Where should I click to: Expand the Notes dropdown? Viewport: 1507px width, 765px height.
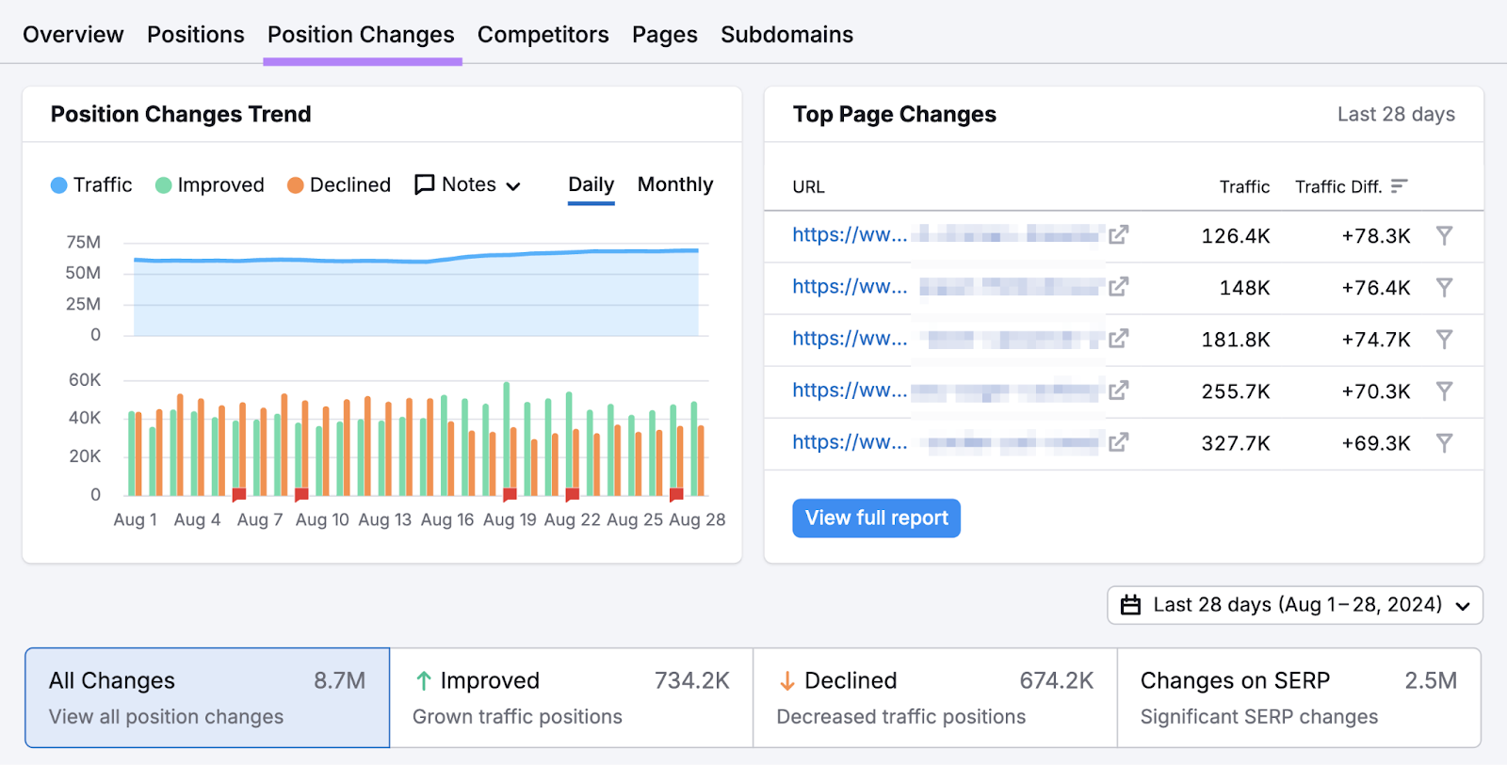(x=468, y=185)
